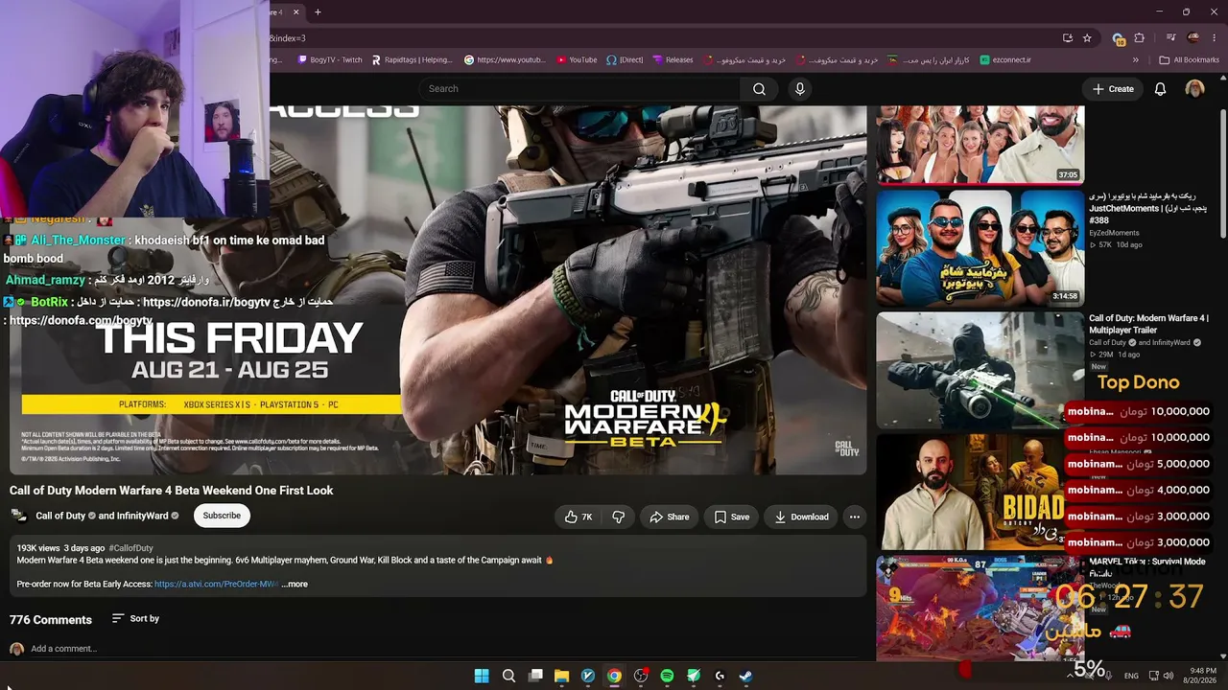
Task: Open Chrome three-dot menu
Action: click(1215, 38)
